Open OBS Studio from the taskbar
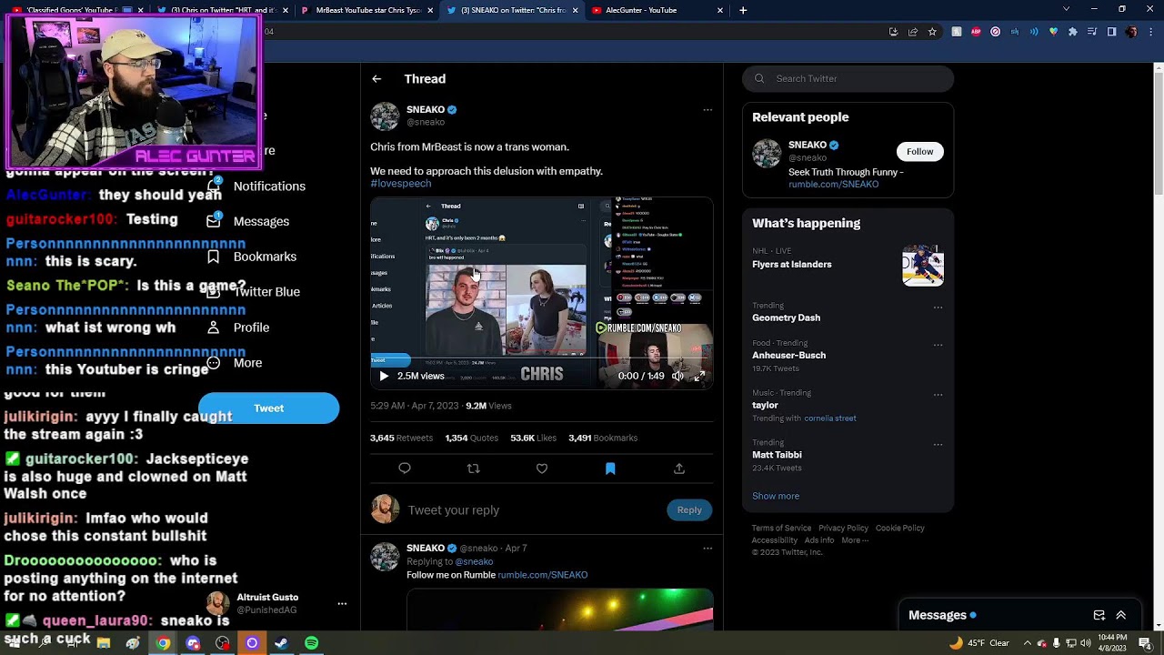Image resolution: width=1164 pixels, height=655 pixels. [x=223, y=643]
